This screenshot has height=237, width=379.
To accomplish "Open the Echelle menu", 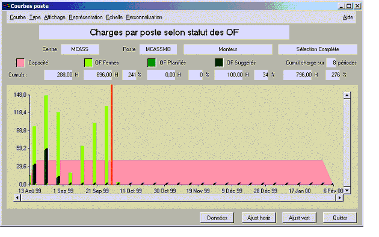I will pyautogui.click(x=114, y=17).
